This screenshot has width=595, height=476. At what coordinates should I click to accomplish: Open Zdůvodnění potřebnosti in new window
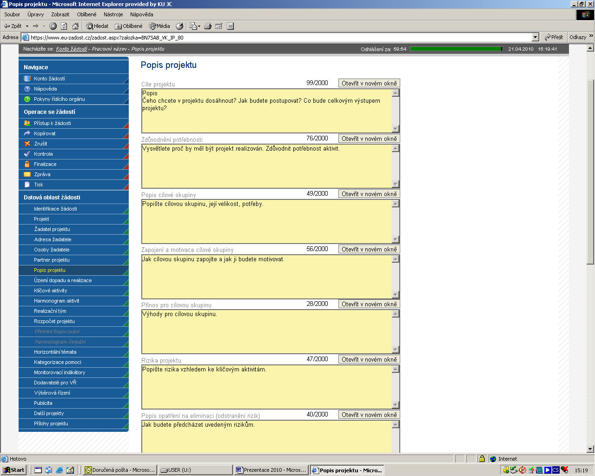(369, 139)
